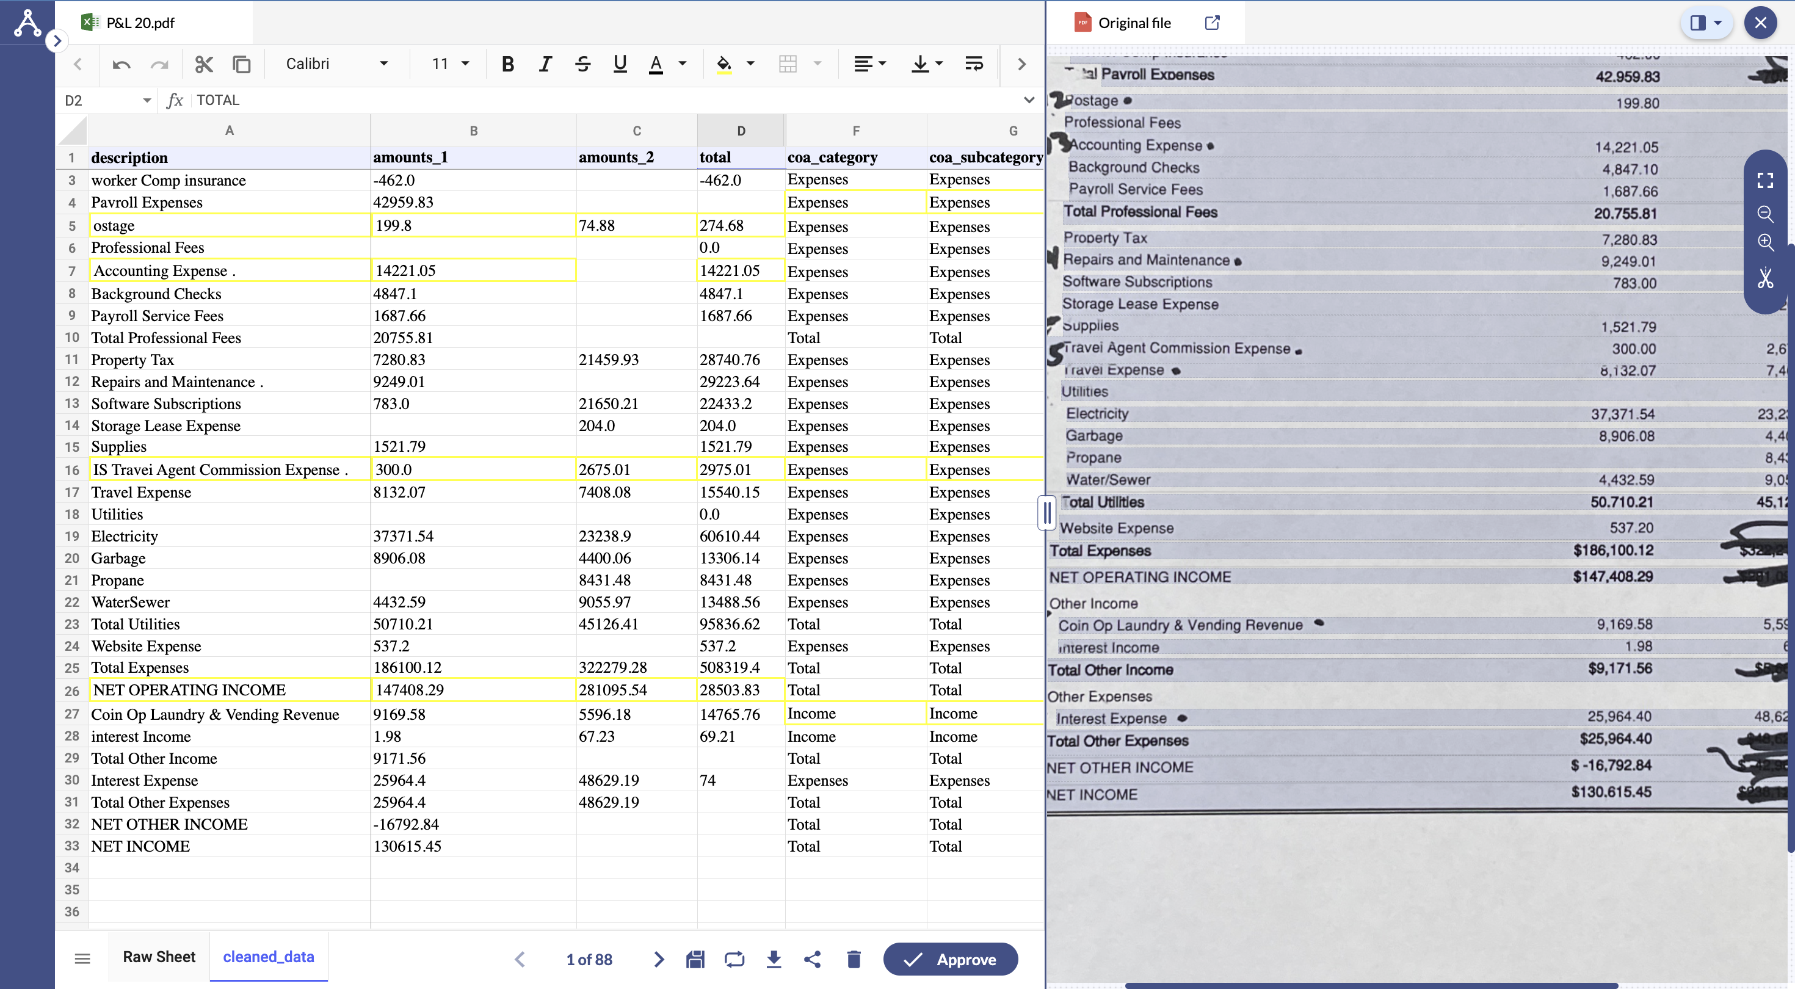Screen dimensions: 1795x989
Task: Toggle bold formatting
Action: 508,64
